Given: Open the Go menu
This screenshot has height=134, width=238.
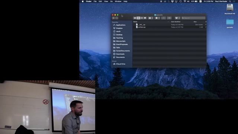Looking at the screenshot, I should point(112,1).
